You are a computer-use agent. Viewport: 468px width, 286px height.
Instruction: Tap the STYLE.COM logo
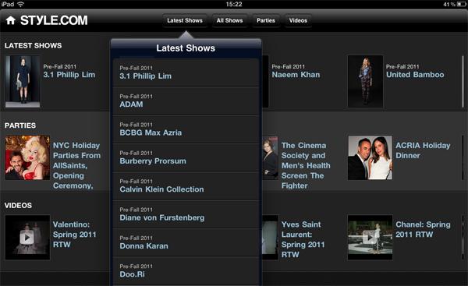pyautogui.click(x=54, y=20)
